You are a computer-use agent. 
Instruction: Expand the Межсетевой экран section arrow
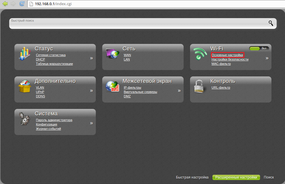[179, 91]
